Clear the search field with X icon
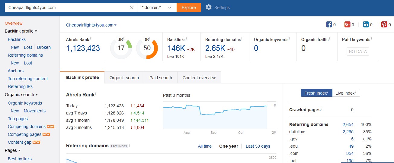The height and width of the screenshot is (163, 394). [132, 8]
